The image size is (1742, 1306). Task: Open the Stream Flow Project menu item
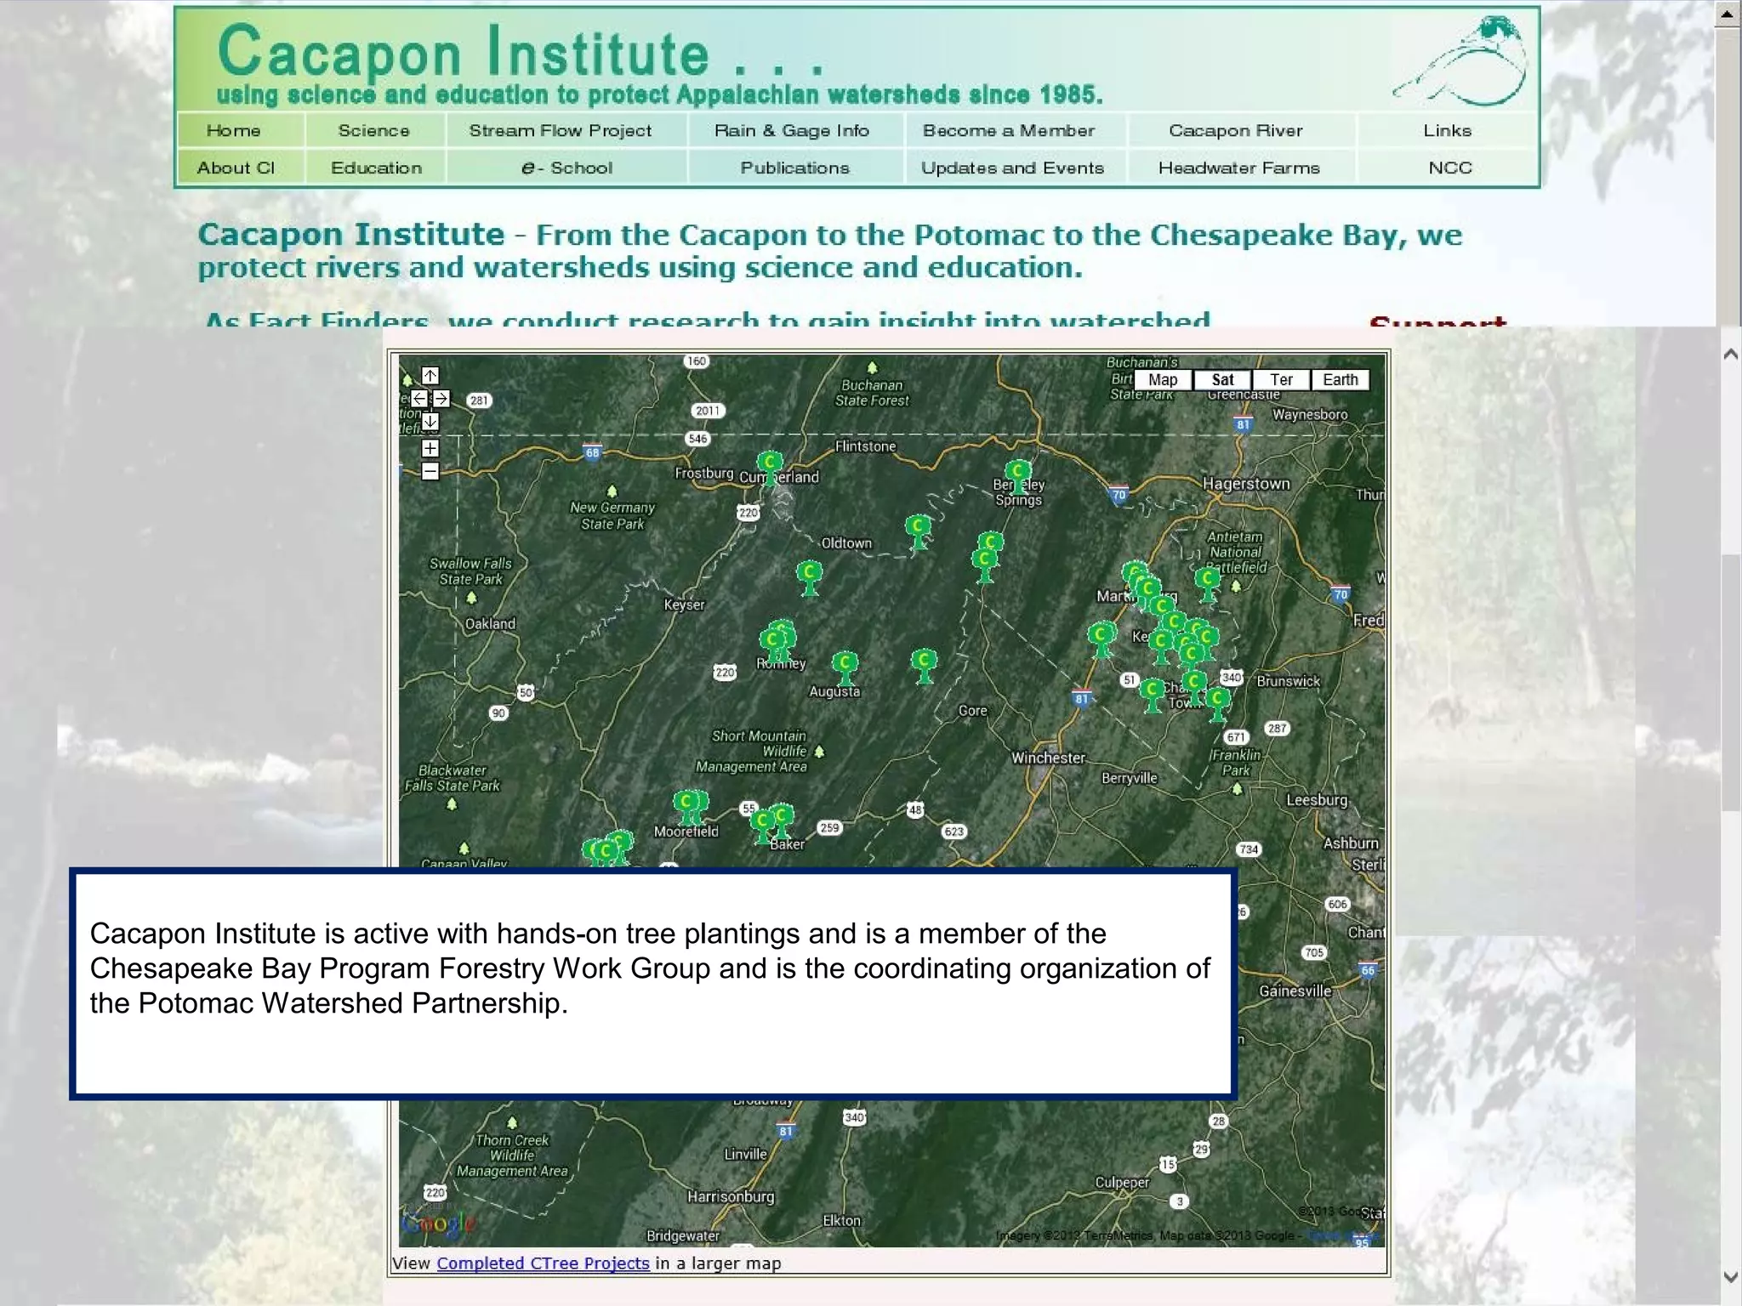[560, 131]
